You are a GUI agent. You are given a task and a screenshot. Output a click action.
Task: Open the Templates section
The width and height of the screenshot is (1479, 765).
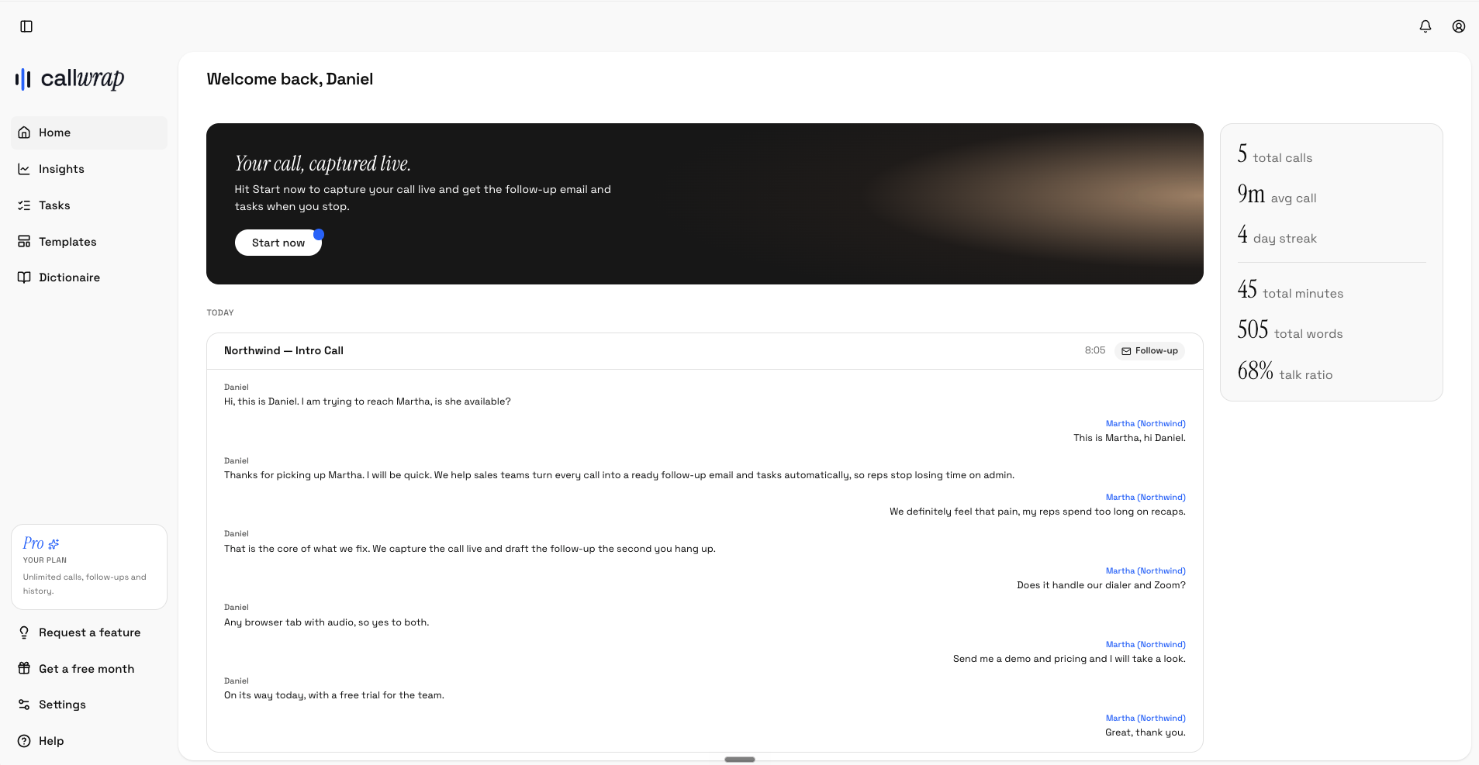tap(89, 242)
